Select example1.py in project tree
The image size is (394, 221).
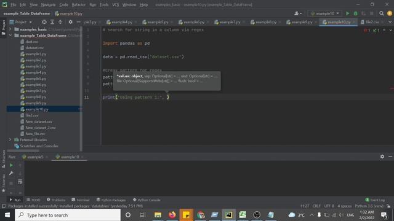(36, 54)
